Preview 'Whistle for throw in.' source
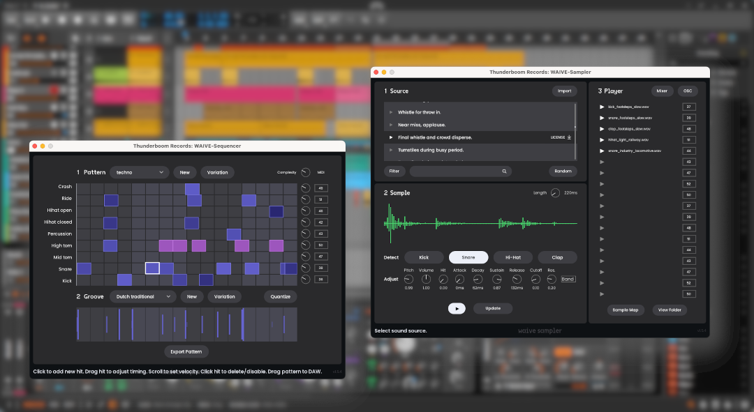754x412 pixels. pyautogui.click(x=391, y=112)
